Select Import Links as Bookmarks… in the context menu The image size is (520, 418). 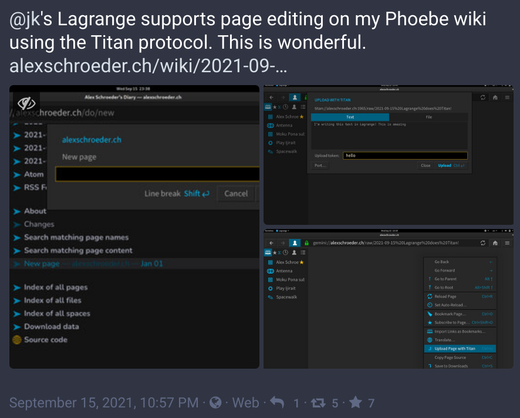click(x=460, y=332)
